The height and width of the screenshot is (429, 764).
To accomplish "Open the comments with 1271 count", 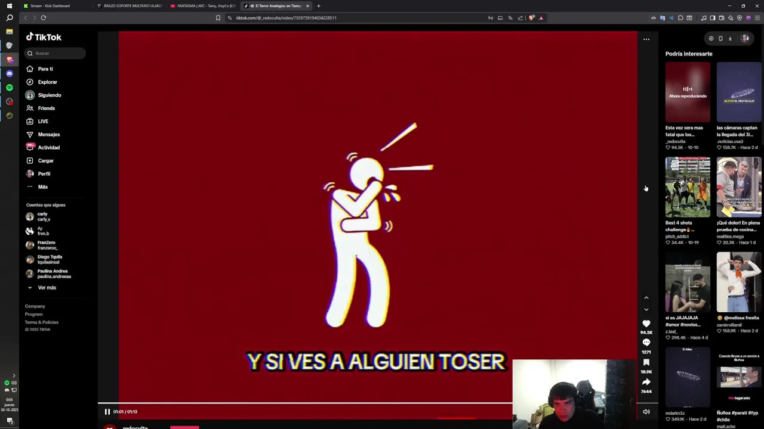I will [646, 343].
